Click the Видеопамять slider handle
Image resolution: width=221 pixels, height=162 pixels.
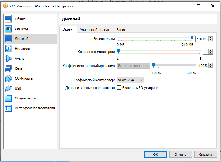click(x=192, y=37)
